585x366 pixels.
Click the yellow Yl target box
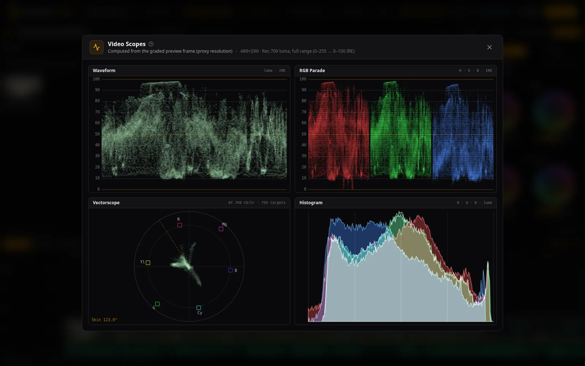point(148,262)
